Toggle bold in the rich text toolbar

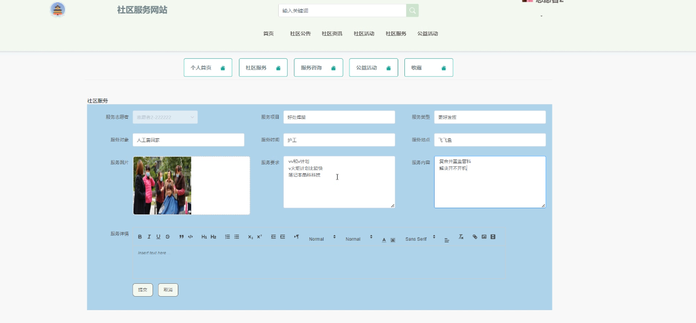140,237
